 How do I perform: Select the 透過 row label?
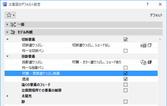tap(25, 79)
